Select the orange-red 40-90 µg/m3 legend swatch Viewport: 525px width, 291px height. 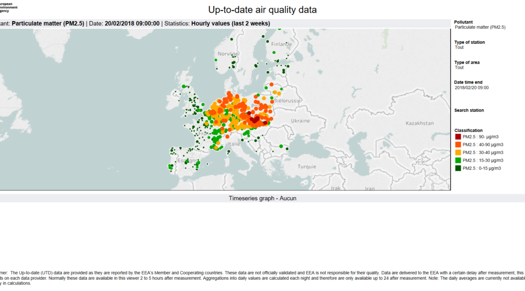[458, 144]
